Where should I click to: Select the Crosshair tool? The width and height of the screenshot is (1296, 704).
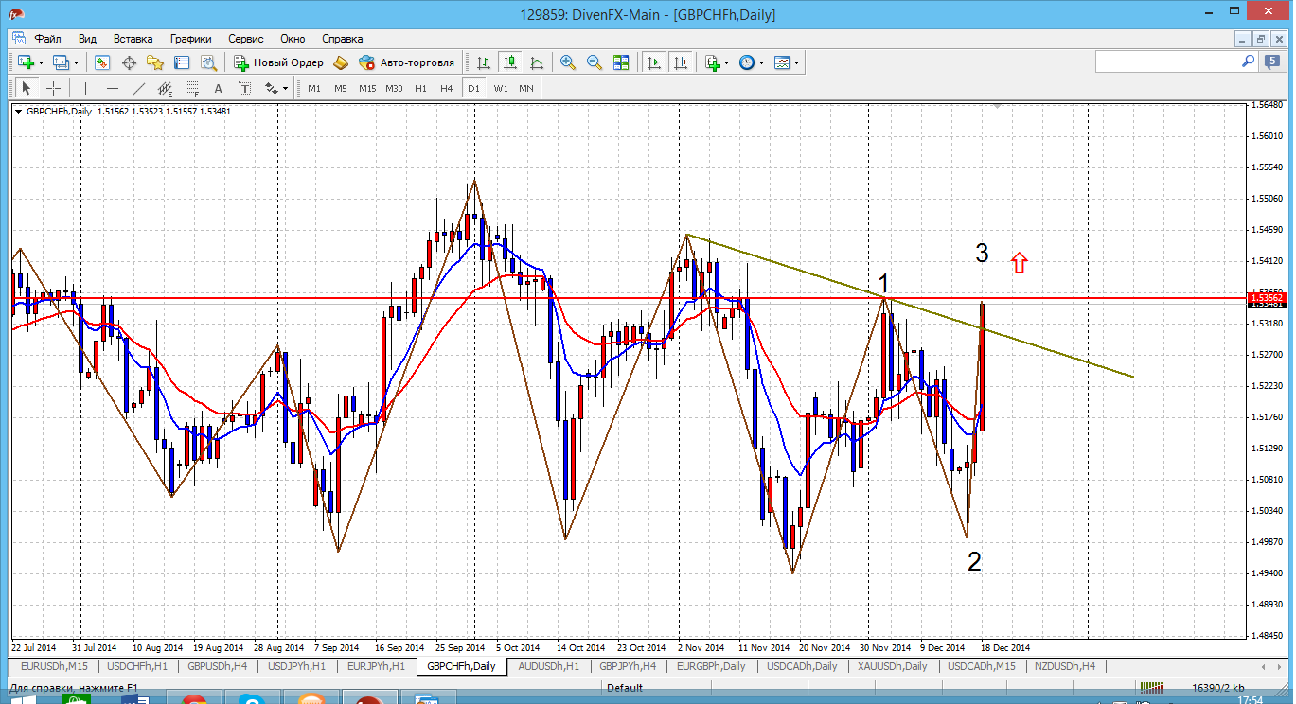tap(54, 88)
